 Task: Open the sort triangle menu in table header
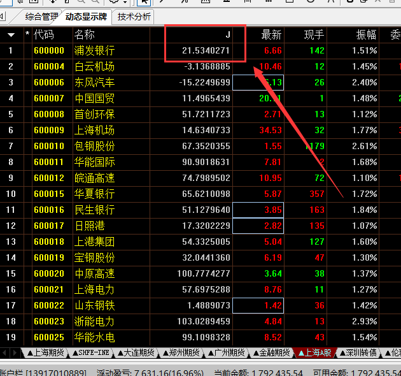pyautogui.click(x=11, y=35)
